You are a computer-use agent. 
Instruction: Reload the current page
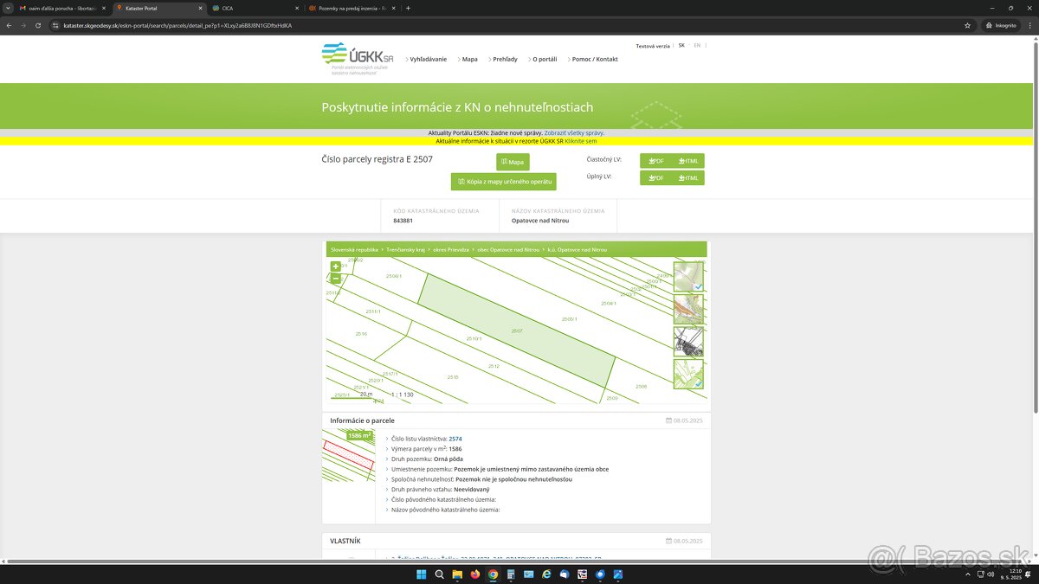pyautogui.click(x=38, y=25)
